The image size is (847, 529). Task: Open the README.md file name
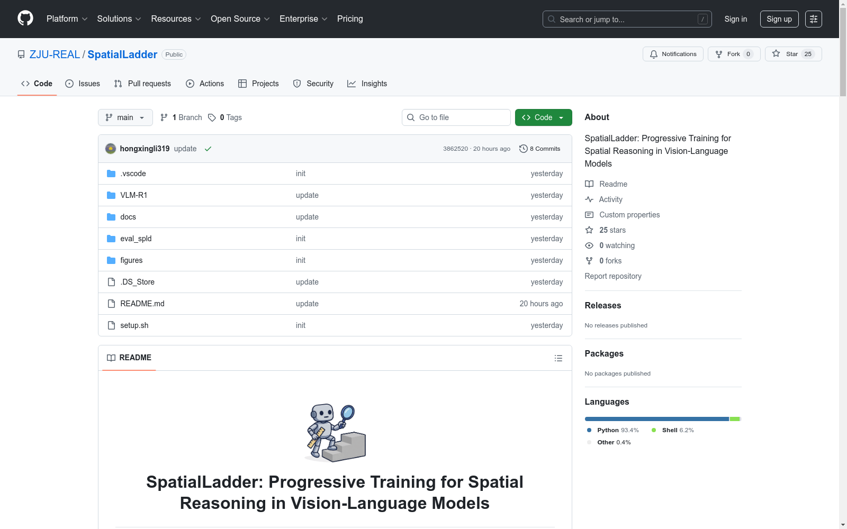(x=142, y=304)
